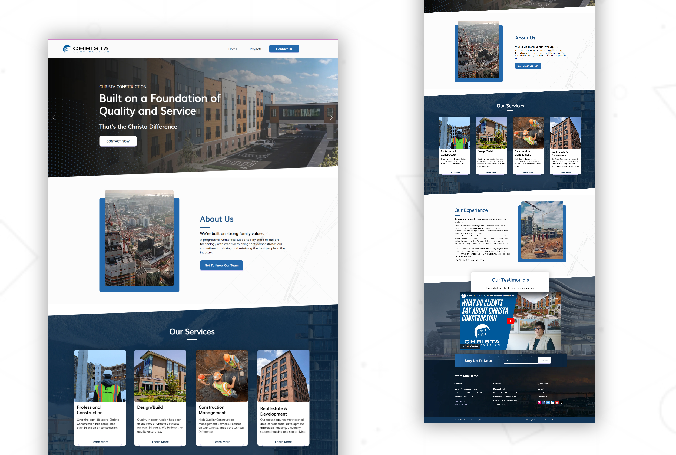Screen dimensions: 676x455
Task: Click the Twitter icon in footer
Action: coord(548,403)
